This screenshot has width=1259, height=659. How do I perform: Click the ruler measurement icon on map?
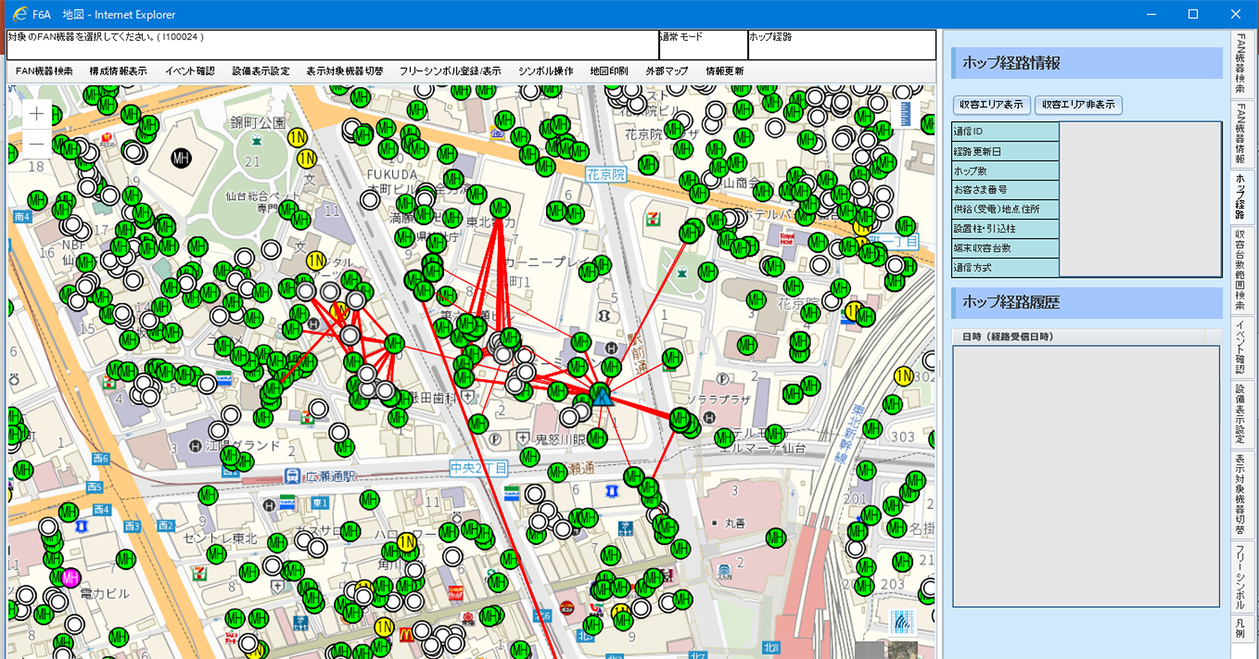(905, 115)
